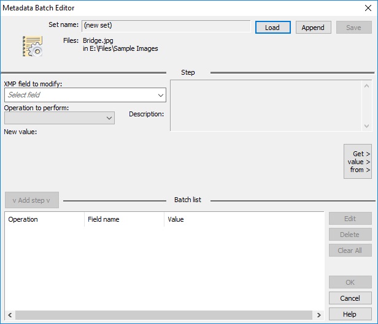The width and height of the screenshot is (378, 324).
Task: Click the Load button
Action: pos(272,28)
